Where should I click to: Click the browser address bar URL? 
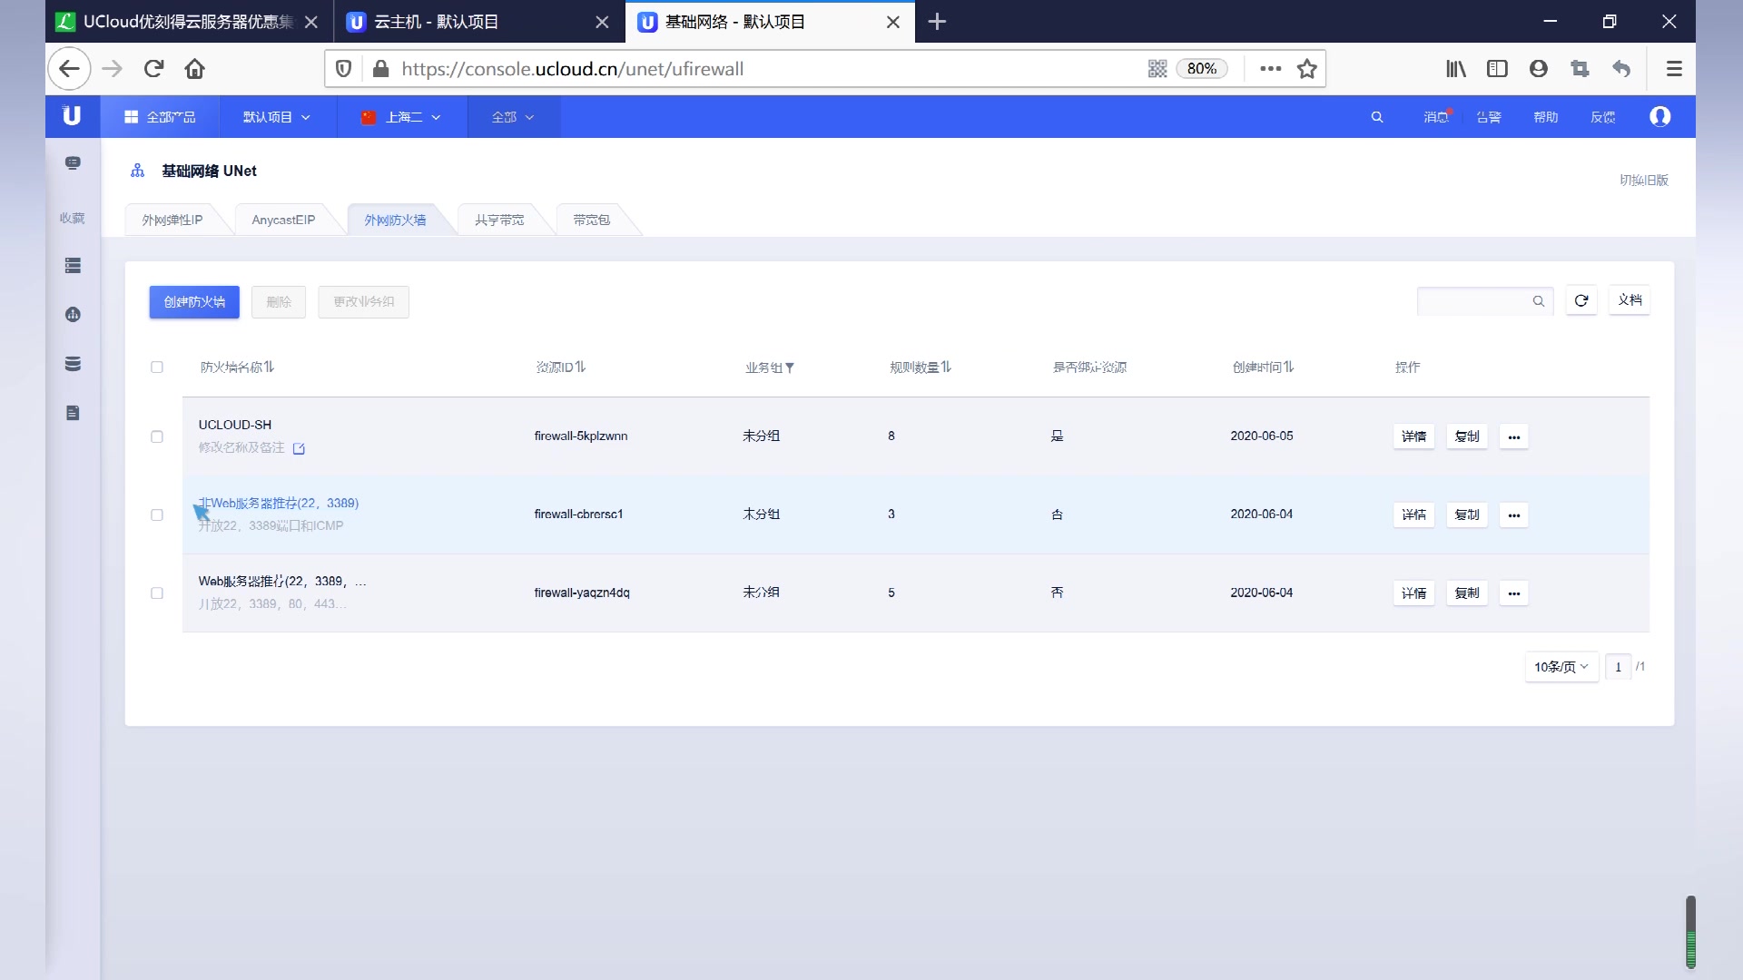pos(572,69)
